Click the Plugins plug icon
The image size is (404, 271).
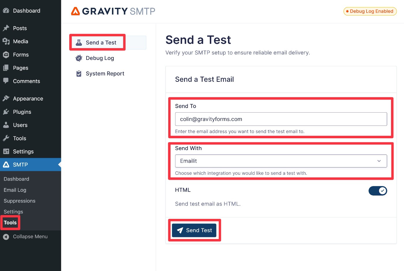(x=6, y=112)
